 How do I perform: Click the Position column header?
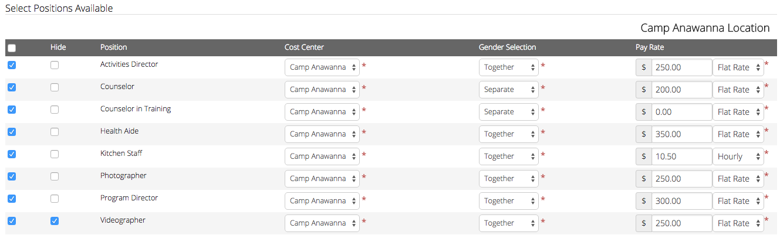(113, 47)
